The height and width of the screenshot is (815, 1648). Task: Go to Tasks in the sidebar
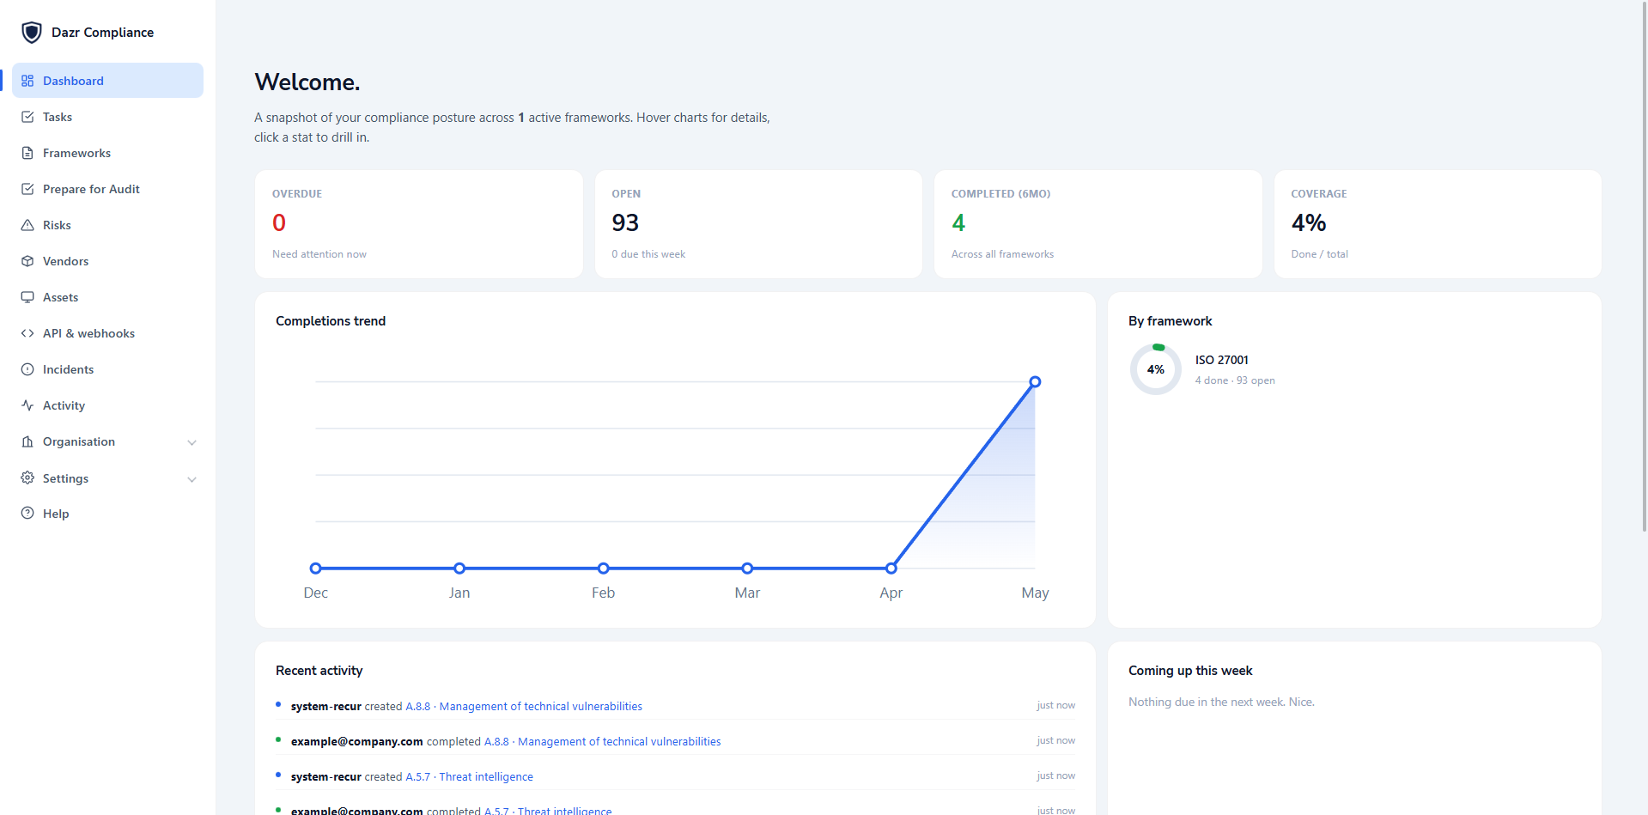(x=107, y=117)
